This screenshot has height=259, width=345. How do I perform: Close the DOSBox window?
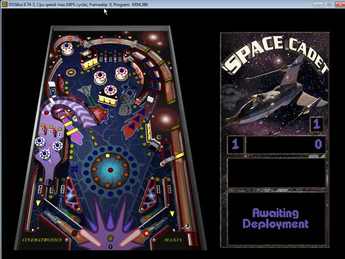(x=340, y=4)
